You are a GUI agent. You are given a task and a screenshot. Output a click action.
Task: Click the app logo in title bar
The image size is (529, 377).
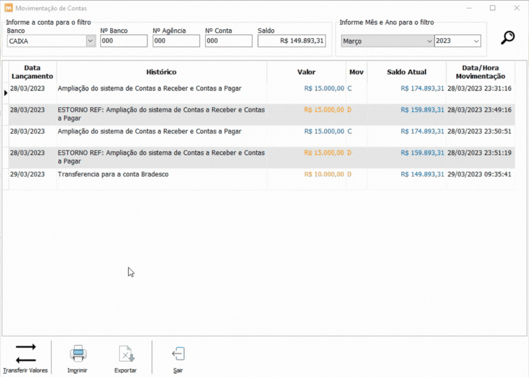point(8,8)
